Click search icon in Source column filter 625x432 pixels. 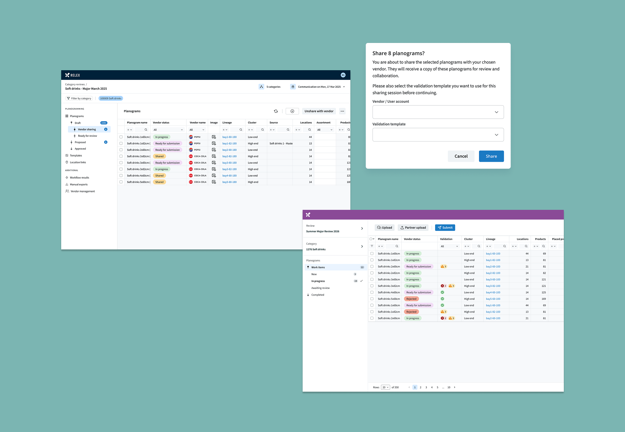pos(288,130)
